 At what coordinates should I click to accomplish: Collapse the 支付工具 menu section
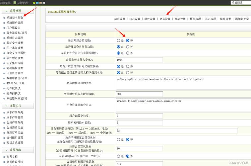[x=18, y=106]
